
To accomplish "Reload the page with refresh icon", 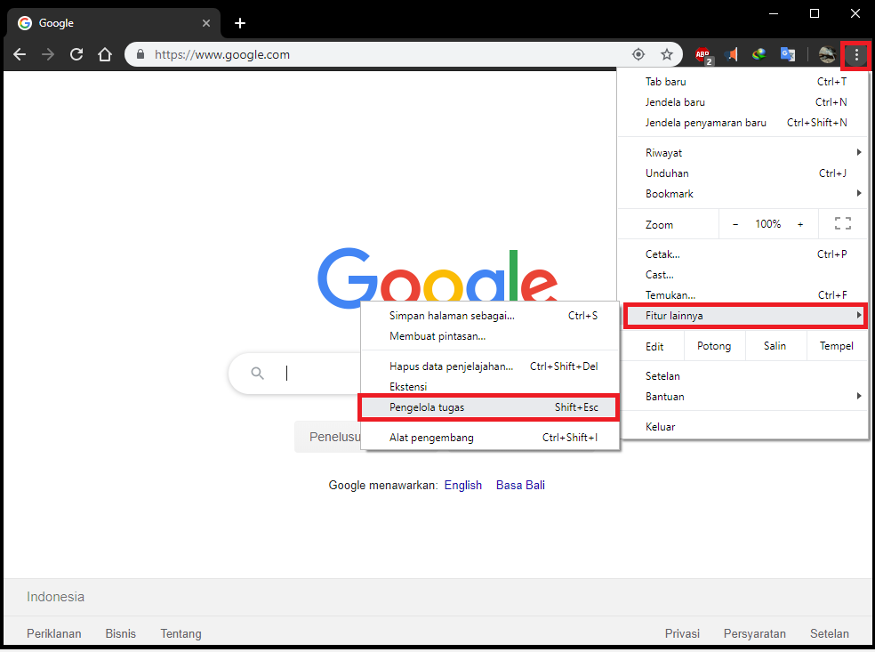I will point(76,54).
